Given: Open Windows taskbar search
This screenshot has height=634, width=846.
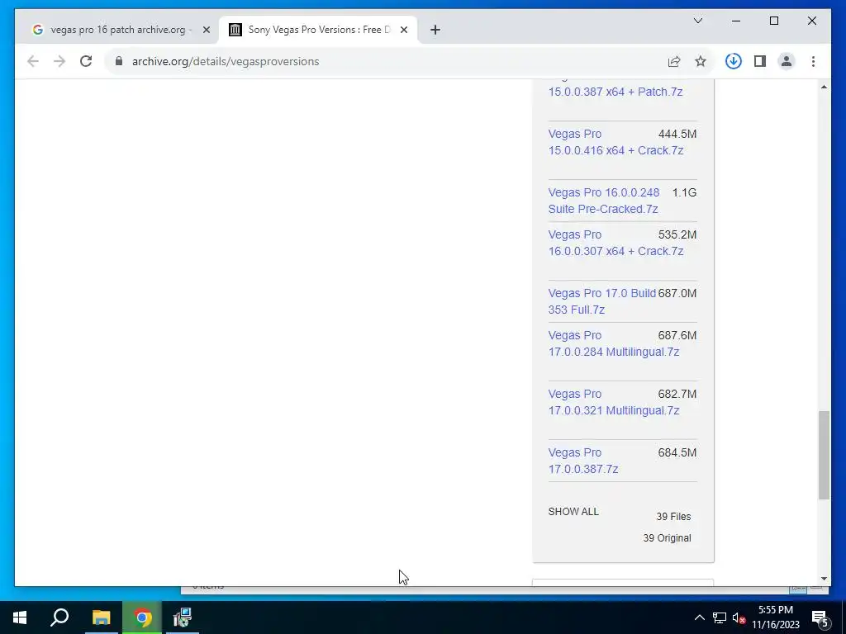Looking at the screenshot, I should click(x=59, y=617).
